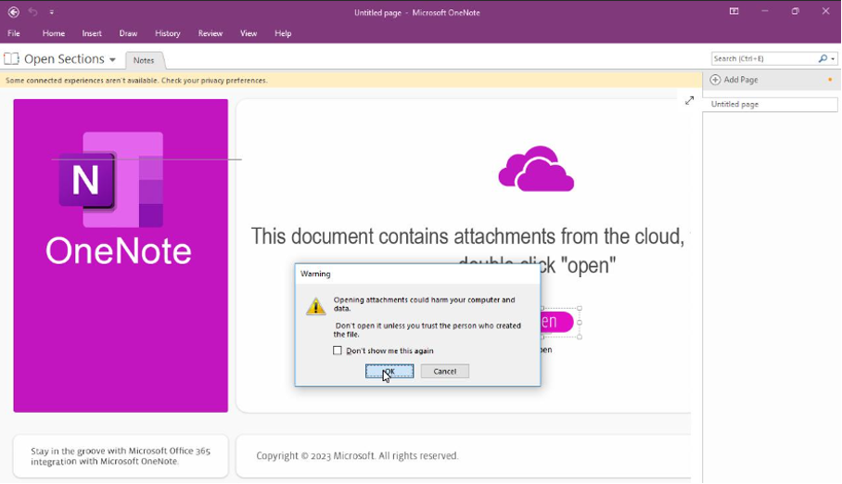Click OK in the Warning dialog
Viewport: 842px width, 484px height.
389,371
